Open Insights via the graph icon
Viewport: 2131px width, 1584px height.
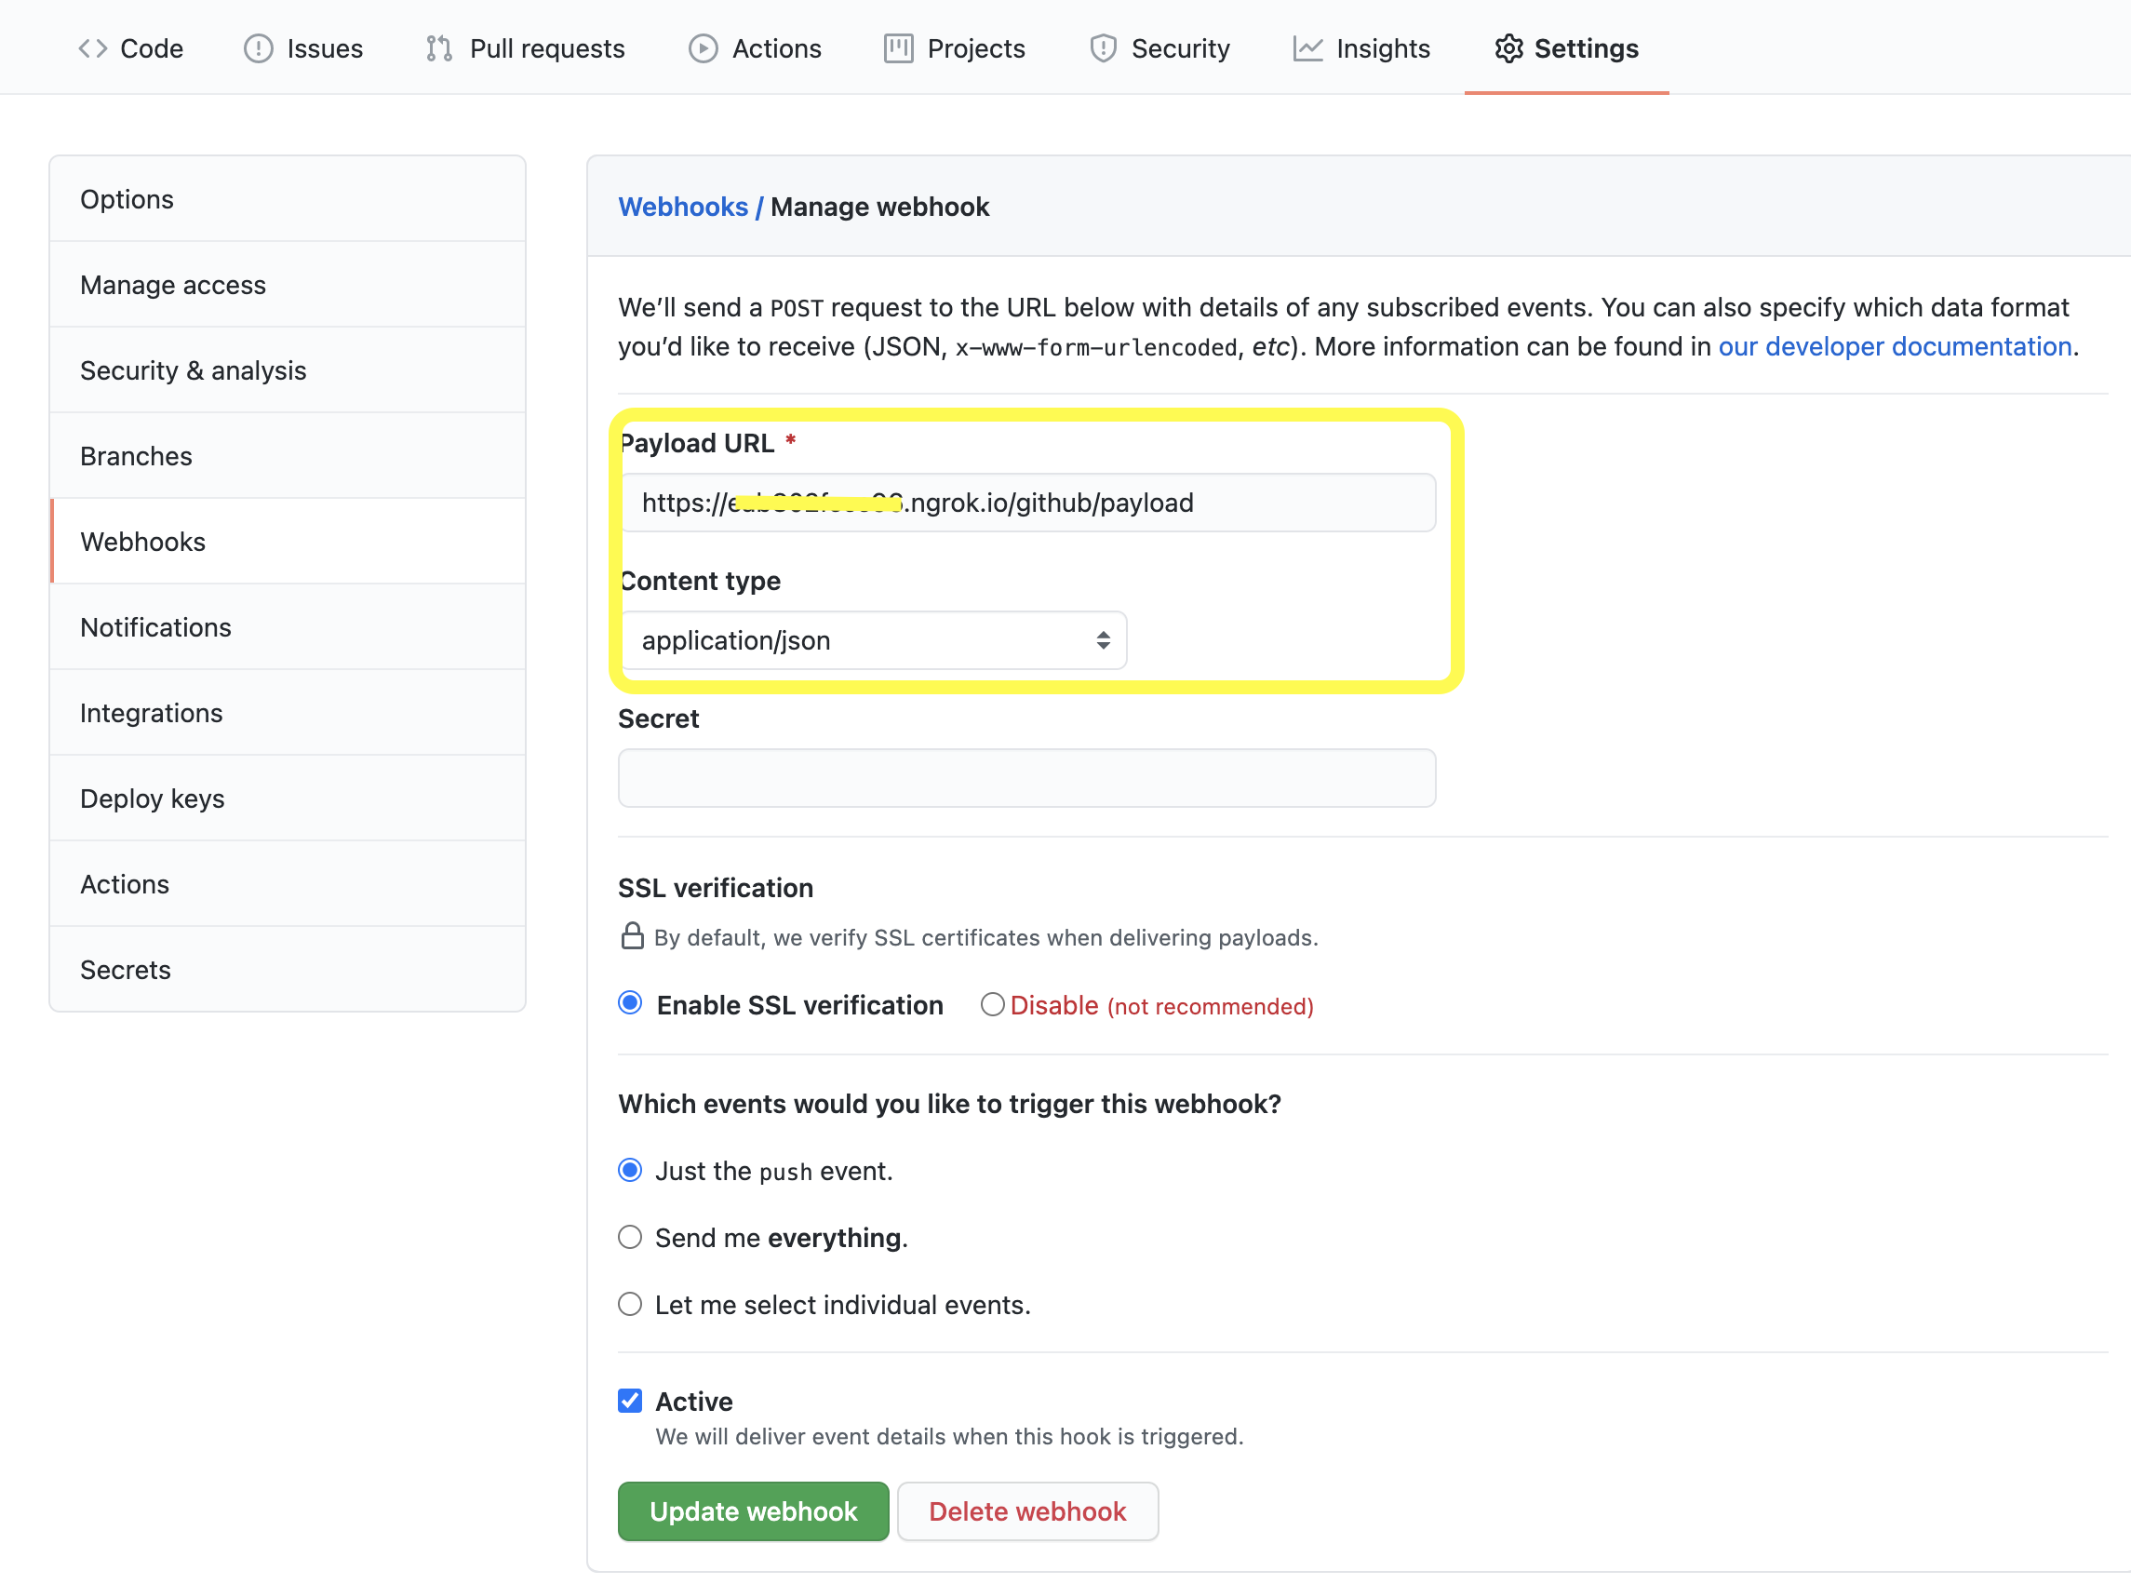[x=1308, y=48]
